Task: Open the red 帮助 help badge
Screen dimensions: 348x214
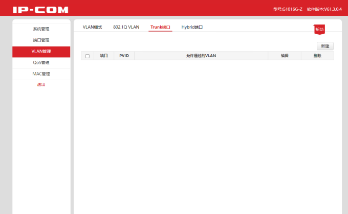Action: [x=319, y=30]
